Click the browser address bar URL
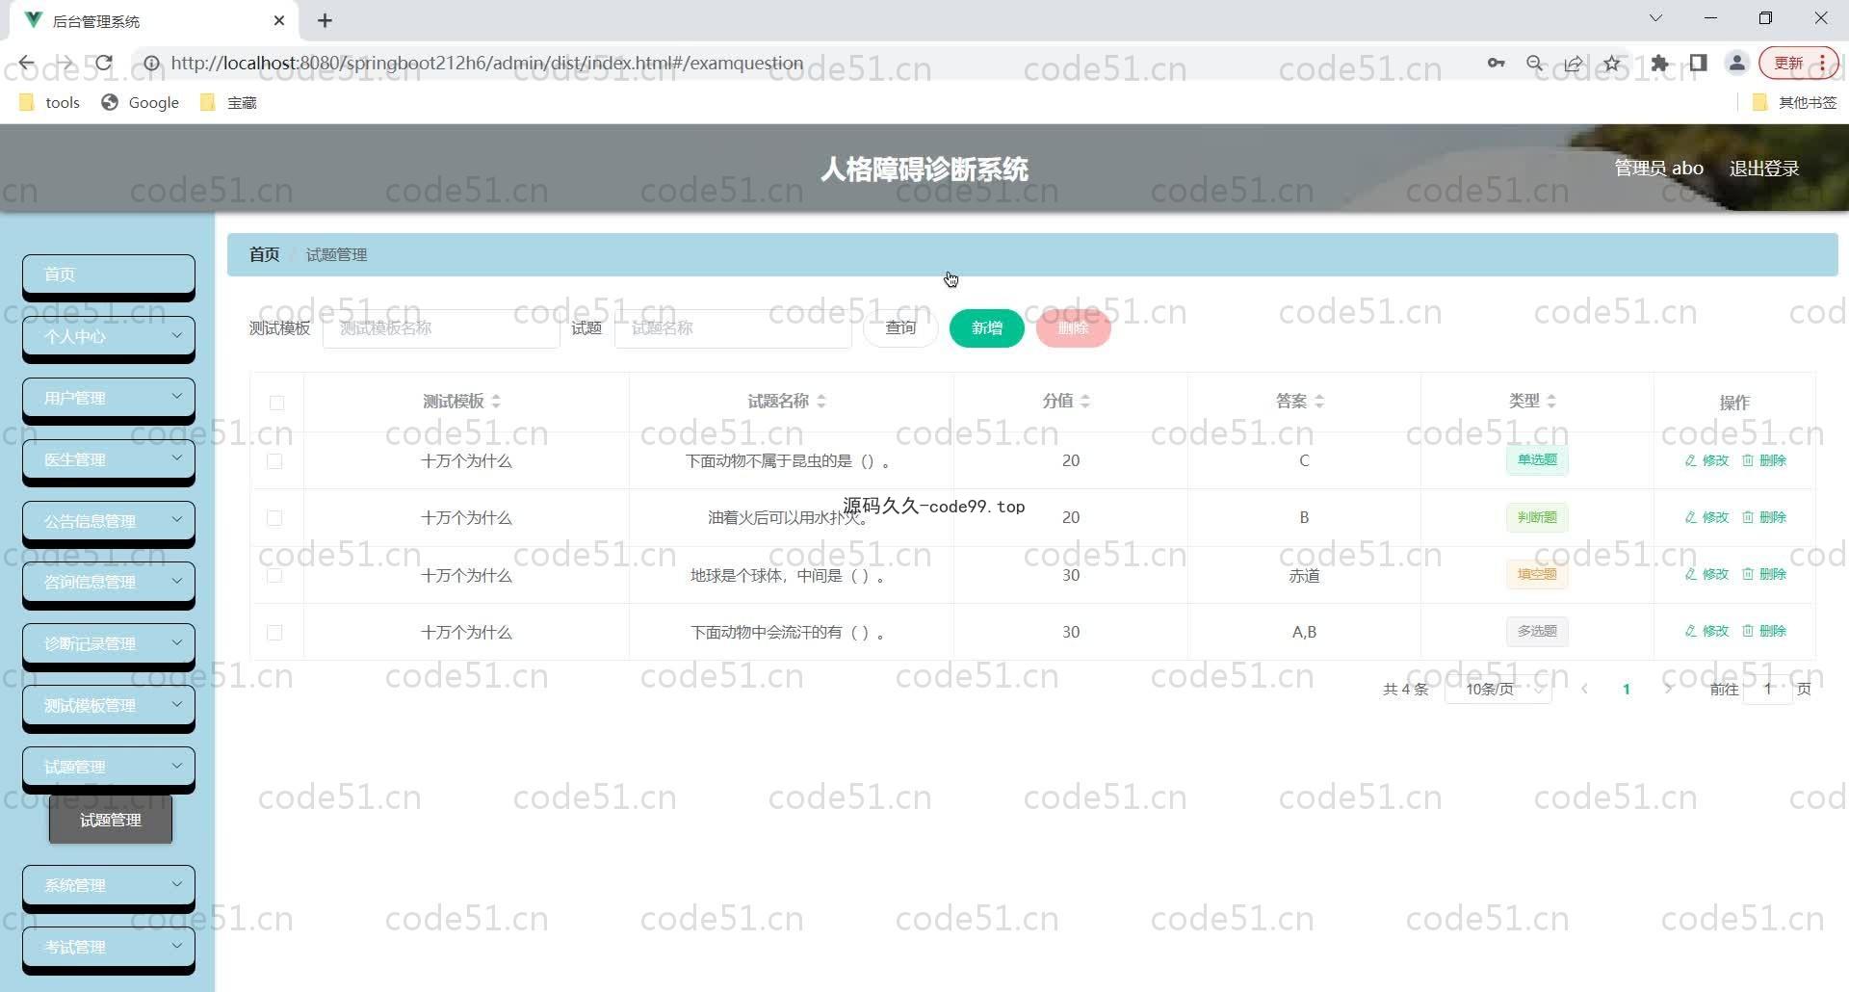The width and height of the screenshot is (1849, 992). click(x=486, y=64)
